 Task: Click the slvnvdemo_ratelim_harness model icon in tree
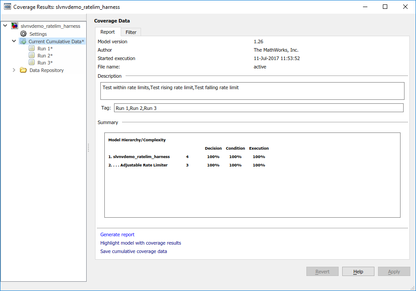pos(15,26)
